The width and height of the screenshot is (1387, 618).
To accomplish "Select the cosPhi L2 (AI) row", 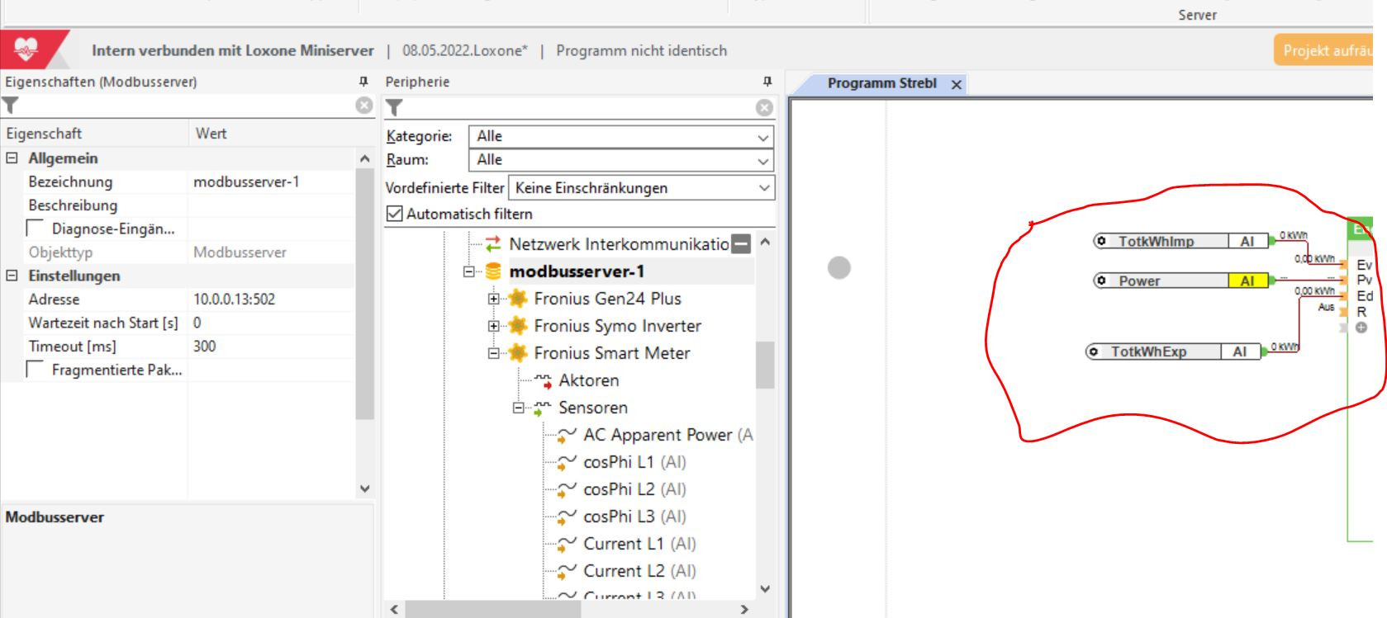I will [634, 489].
